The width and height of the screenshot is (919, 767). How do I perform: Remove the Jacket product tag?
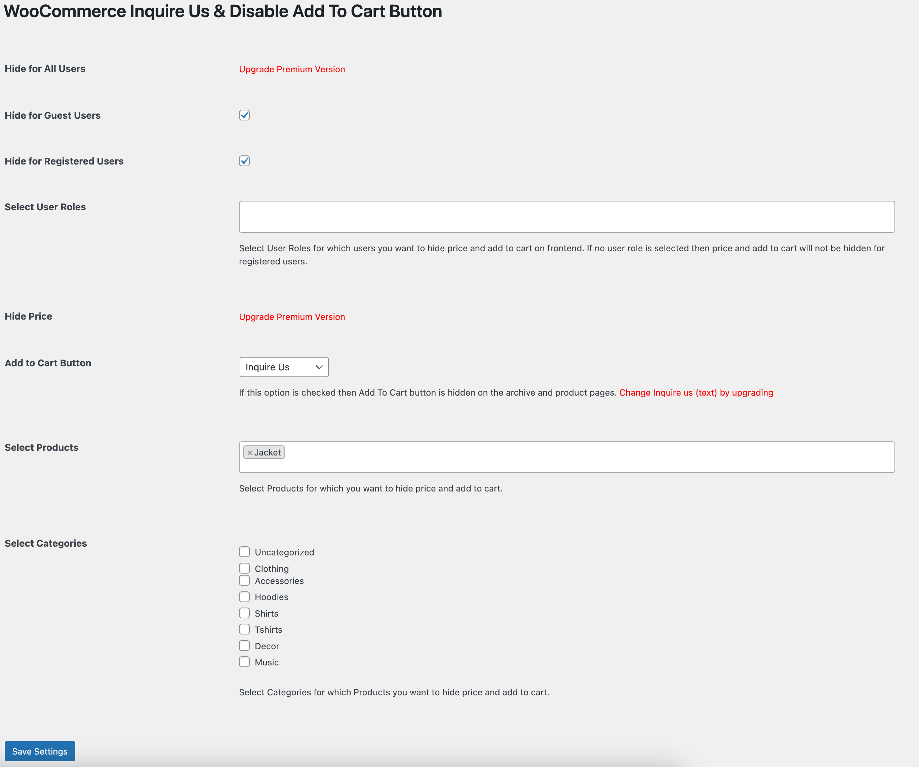pos(250,452)
